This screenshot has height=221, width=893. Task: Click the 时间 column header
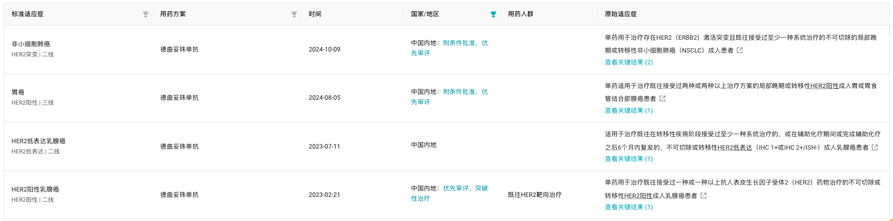[315, 14]
